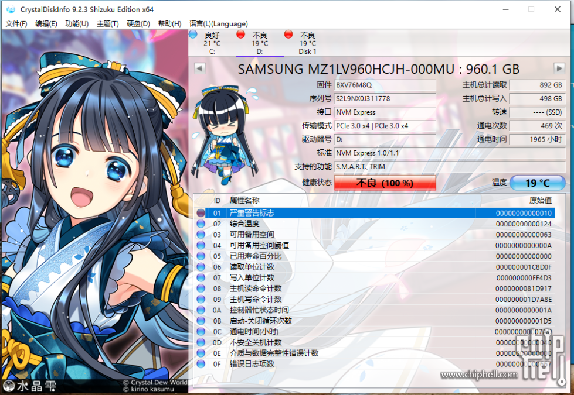The width and height of the screenshot is (574, 395).
Task: Select the 写入单位计数 attribute row
Action: pyautogui.click(x=374, y=278)
